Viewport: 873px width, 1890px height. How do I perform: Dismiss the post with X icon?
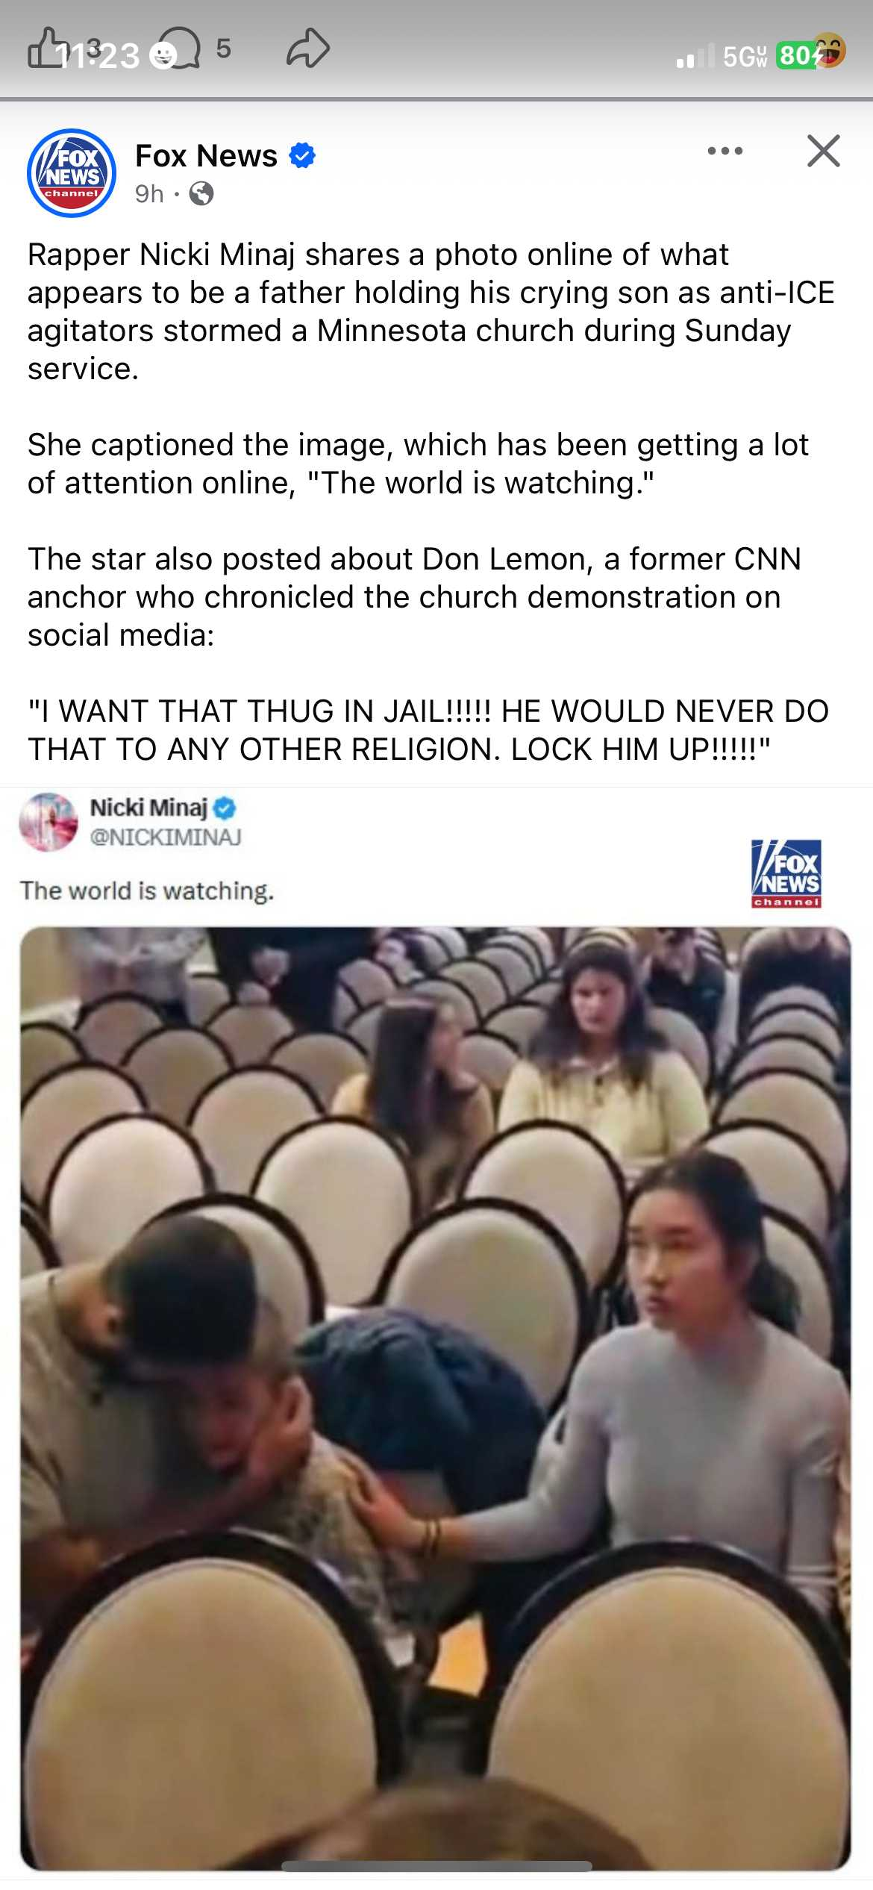824,151
